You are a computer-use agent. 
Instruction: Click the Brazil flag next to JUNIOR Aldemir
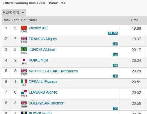[24, 49]
